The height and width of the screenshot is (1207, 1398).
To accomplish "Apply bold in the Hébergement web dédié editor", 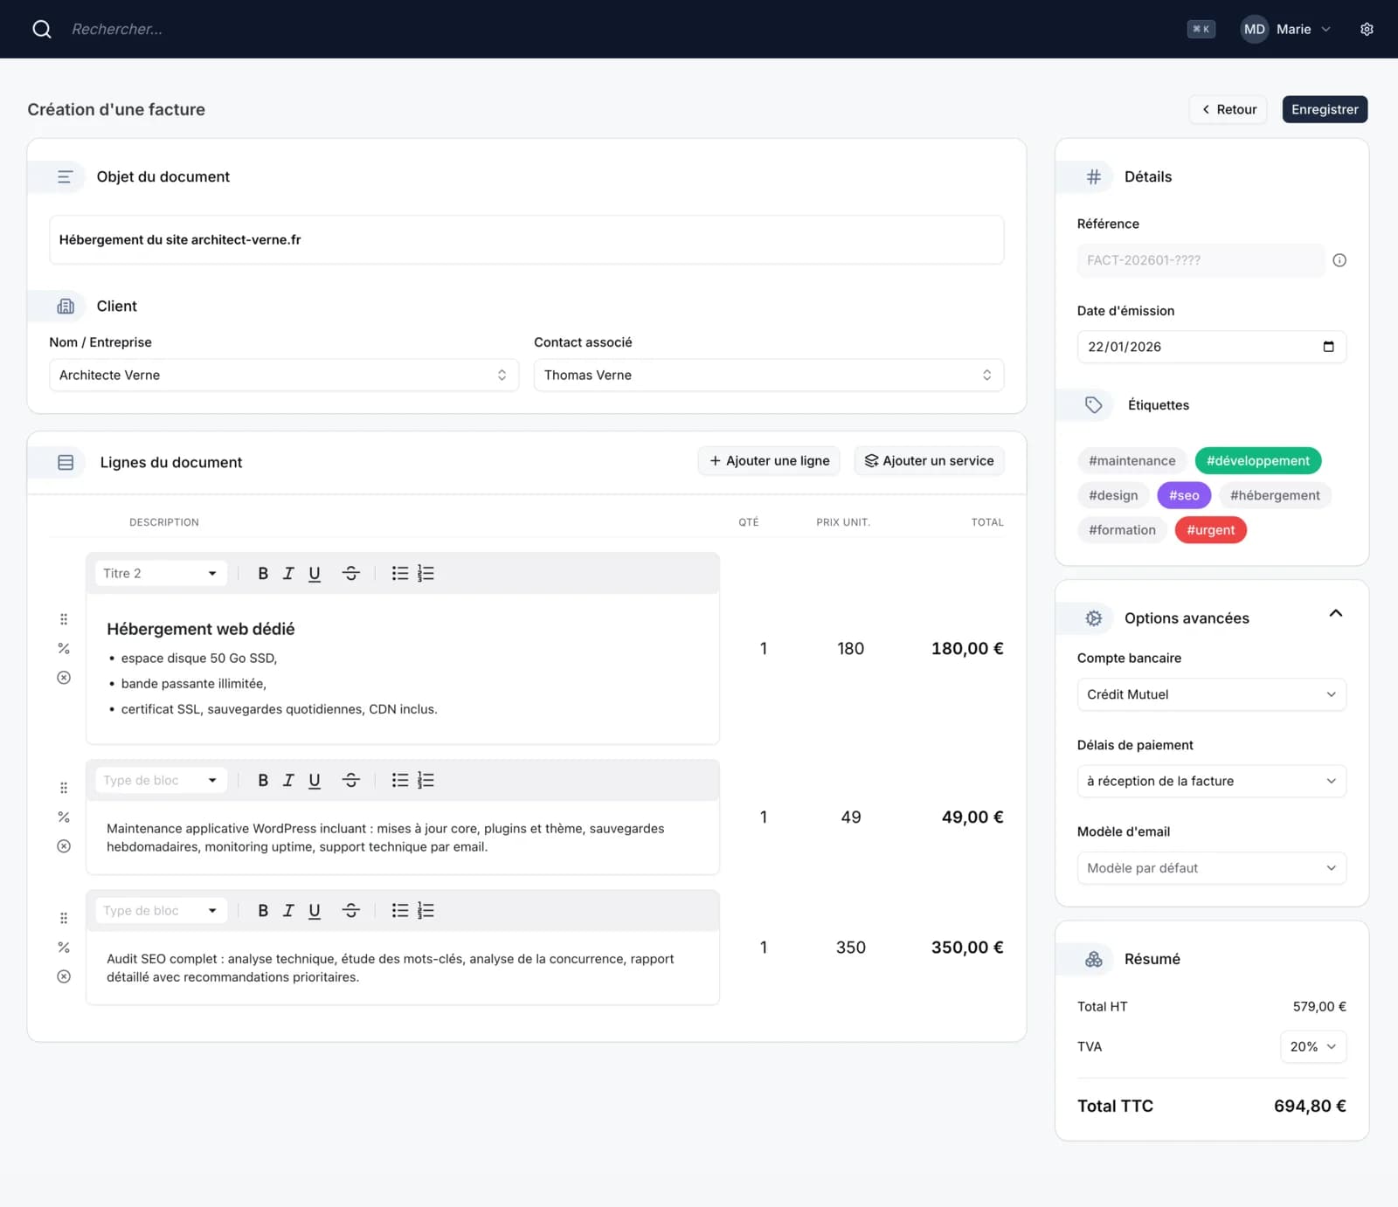I will [x=263, y=574].
